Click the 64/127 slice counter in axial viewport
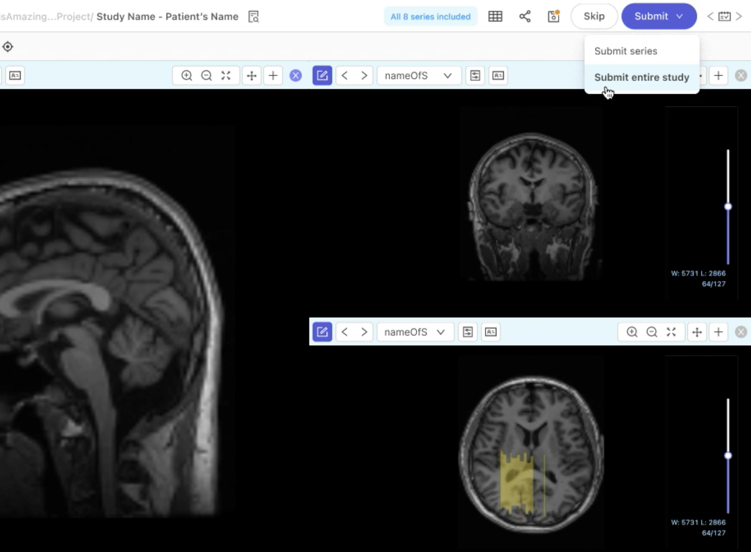This screenshot has height=552, width=751. (x=714, y=533)
